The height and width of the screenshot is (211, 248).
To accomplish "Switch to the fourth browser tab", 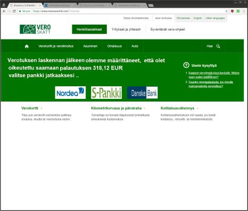I will 129,5.
